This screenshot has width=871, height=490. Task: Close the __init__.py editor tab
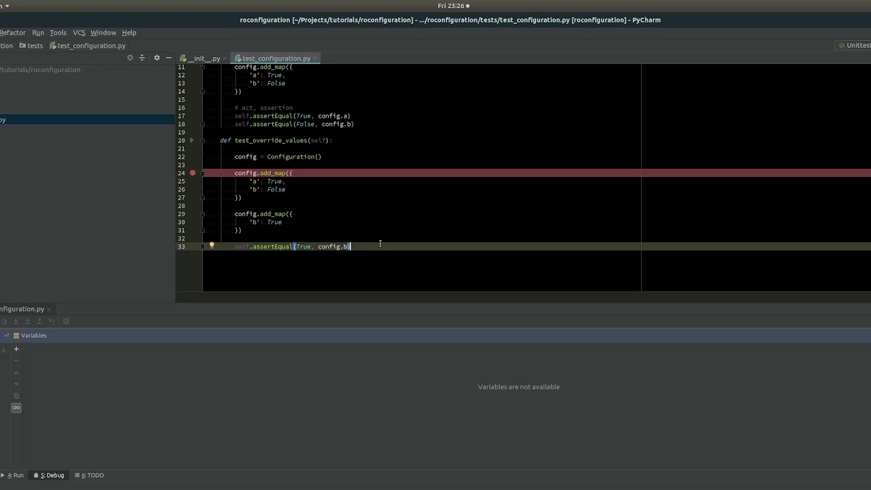point(225,59)
